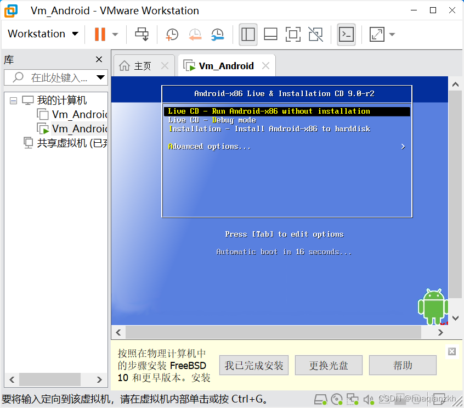Viewport: 464px width, 408px height.
Task: Toggle full screen mode
Action: (293, 34)
